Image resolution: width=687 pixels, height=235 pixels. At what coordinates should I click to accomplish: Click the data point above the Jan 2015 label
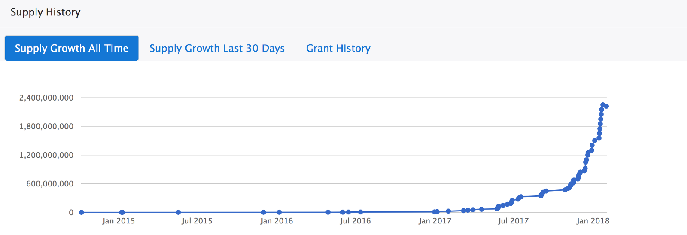(122, 212)
